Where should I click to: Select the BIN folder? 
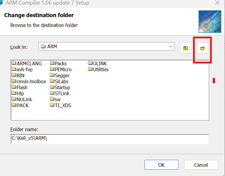click(x=18, y=75)
